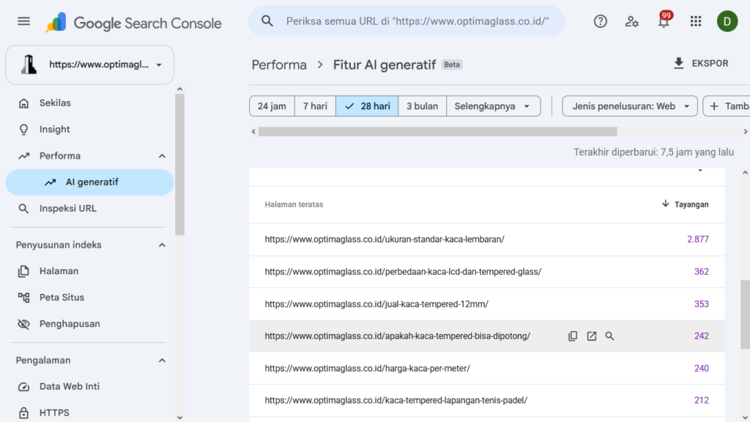
Task: Open users and permissions settings icon
Action: (632, 21)
